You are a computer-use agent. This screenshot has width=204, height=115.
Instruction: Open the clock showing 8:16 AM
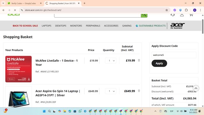(x=193, y=111)
